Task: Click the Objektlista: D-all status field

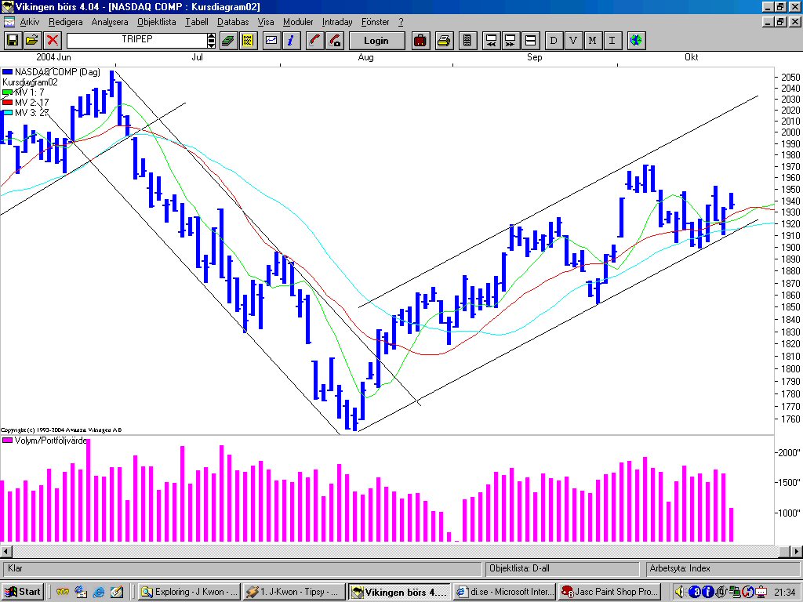Action: tap(561, 569)
